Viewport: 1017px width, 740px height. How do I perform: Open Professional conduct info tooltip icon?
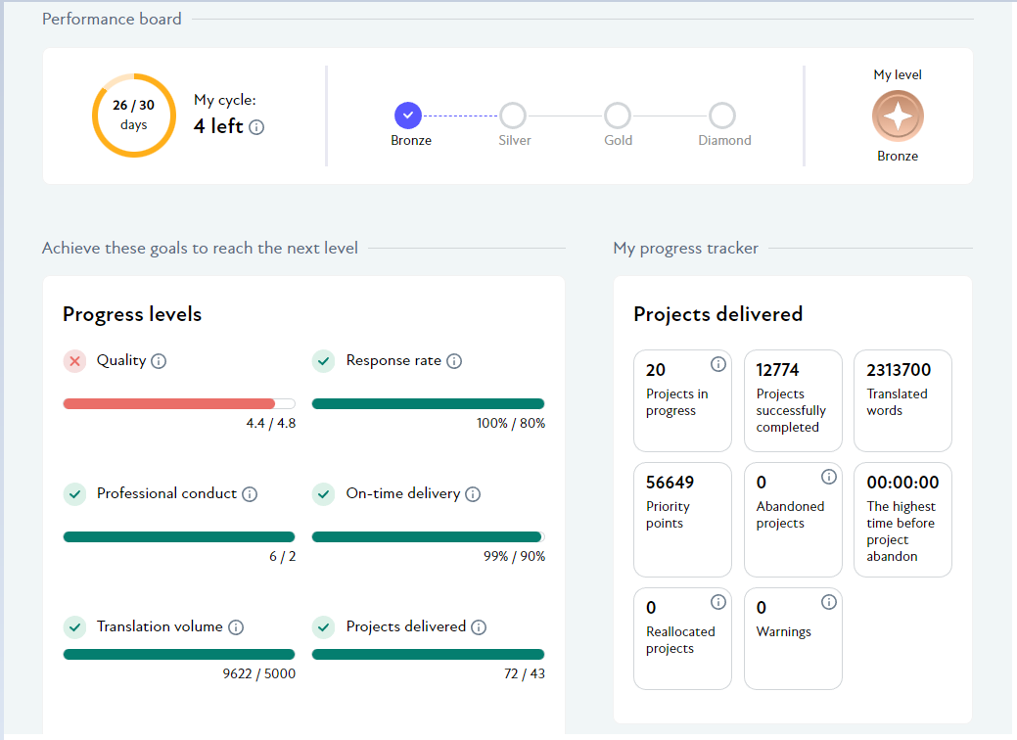pyautogui.click(x=250, y=494)
